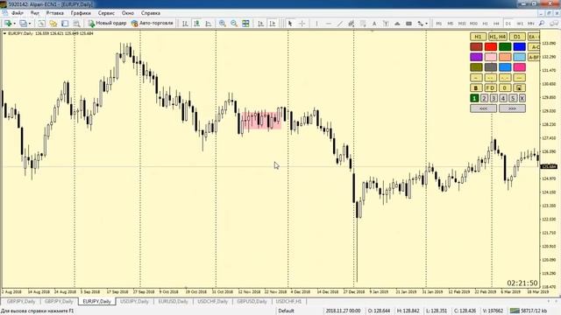Open the Вставка menu
The height and width of the screenshot is (315, 561).
54,13
